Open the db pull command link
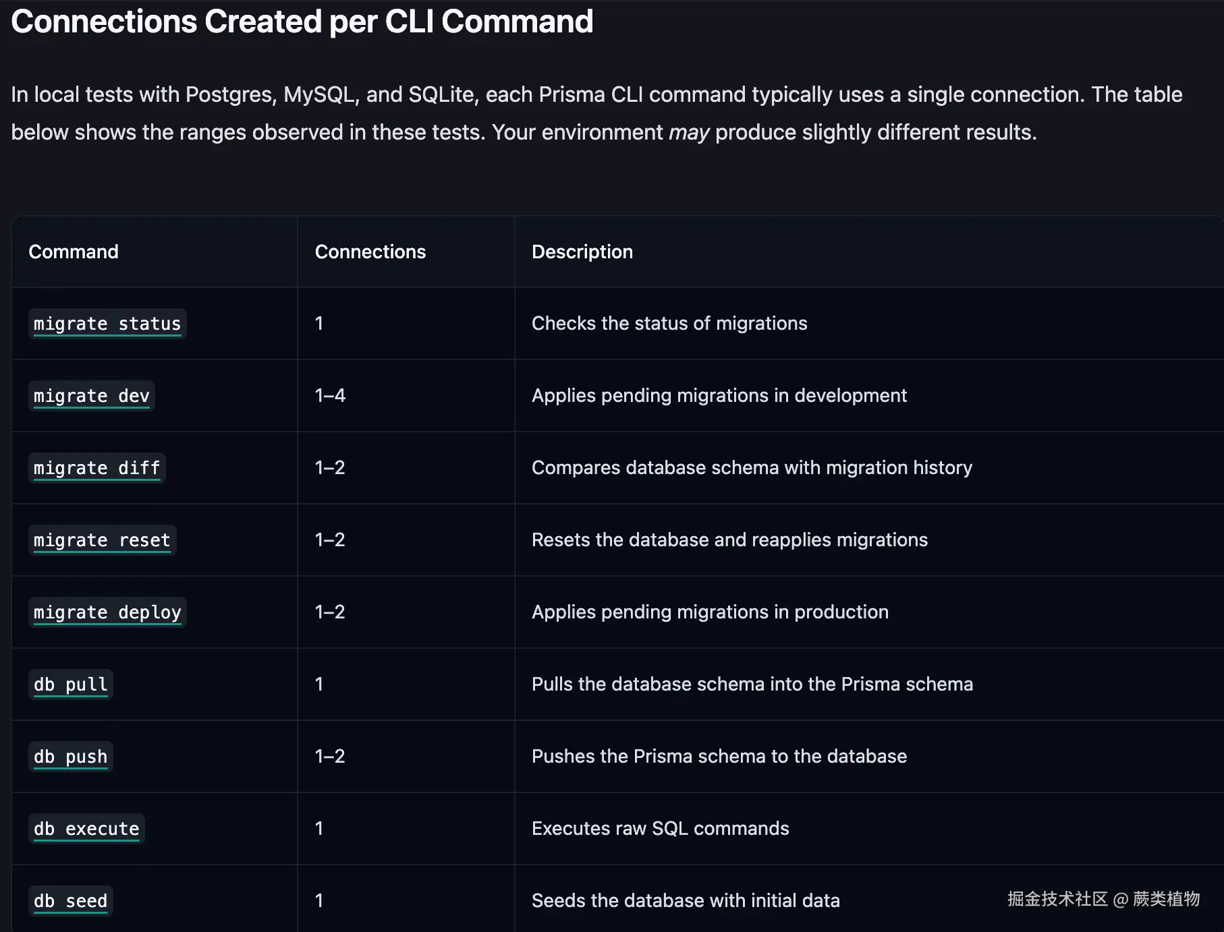The height and width of the screenshot is (932, 1224). click(71, 685)
